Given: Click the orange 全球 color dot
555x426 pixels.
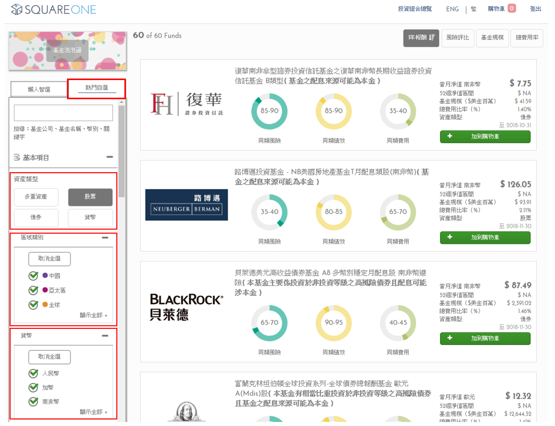Looking at the screenshot, I should 45,304.
